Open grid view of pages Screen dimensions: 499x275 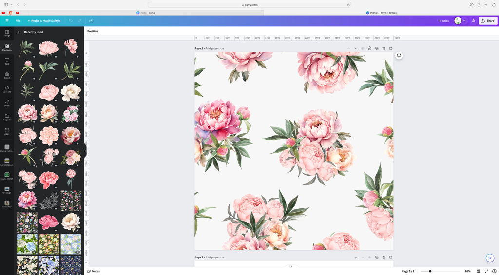(479, 271)
